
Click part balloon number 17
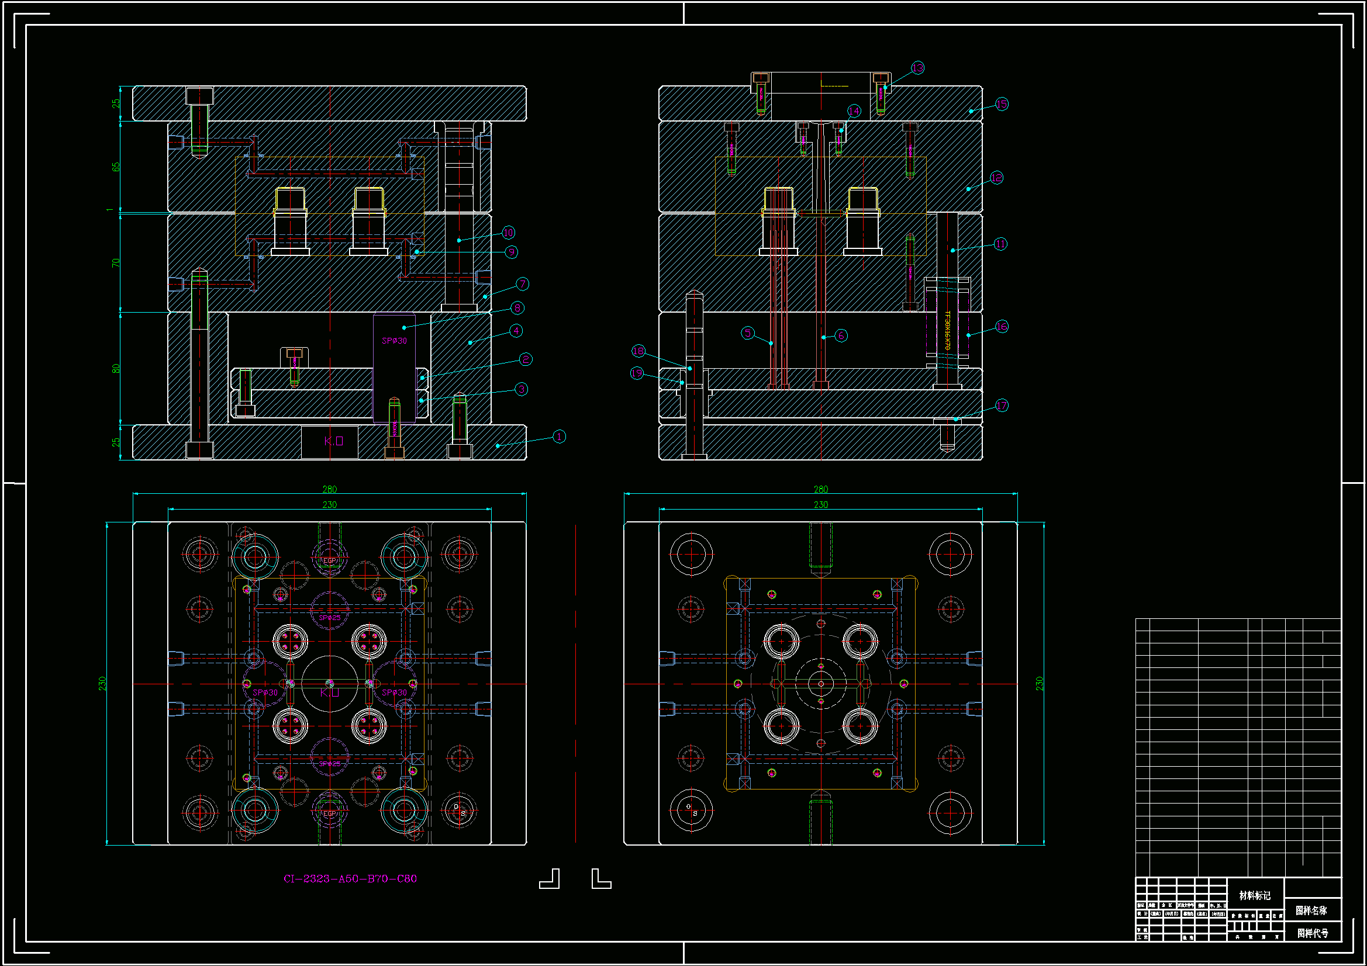point(1002,406)
